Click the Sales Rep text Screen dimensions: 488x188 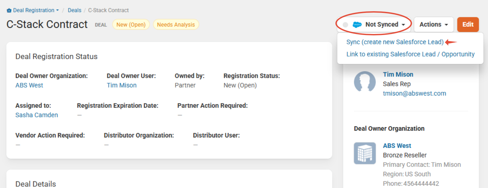[397, 84]
